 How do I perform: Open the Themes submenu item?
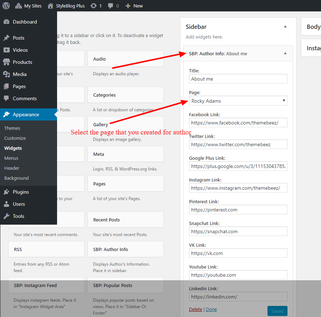(12, 128)
